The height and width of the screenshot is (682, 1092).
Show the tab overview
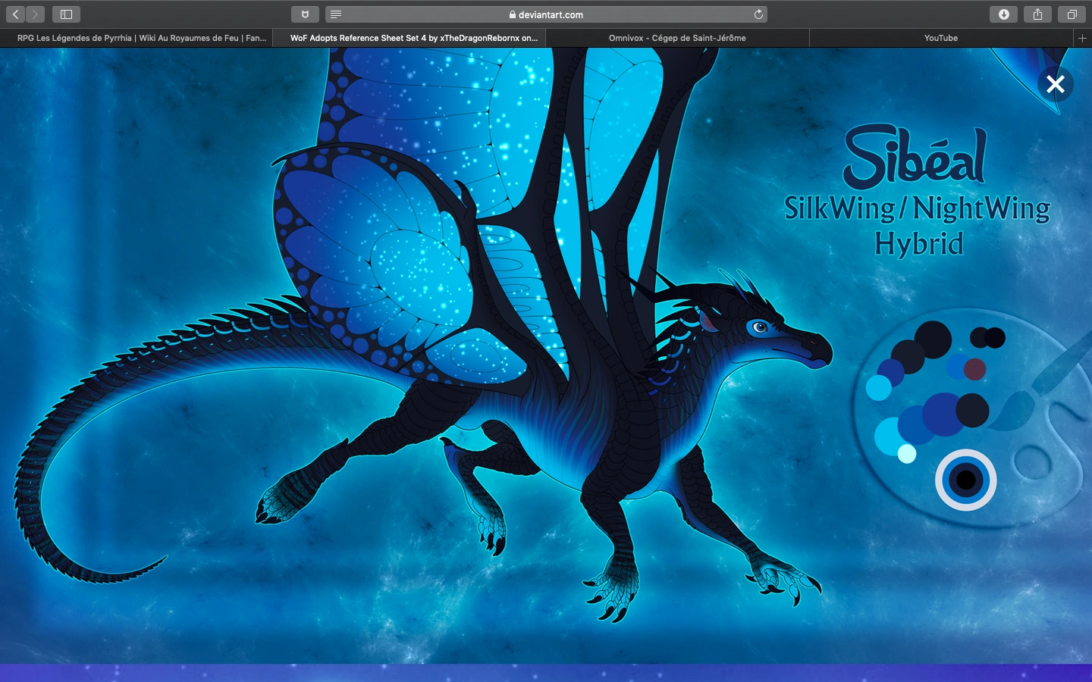coord(1072,14)
